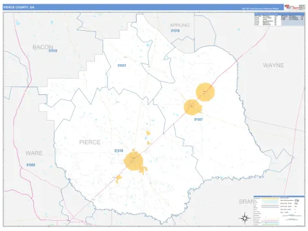Click the yellow swatch in bottom legend
The image size is (308, 231).
[270, 198]
